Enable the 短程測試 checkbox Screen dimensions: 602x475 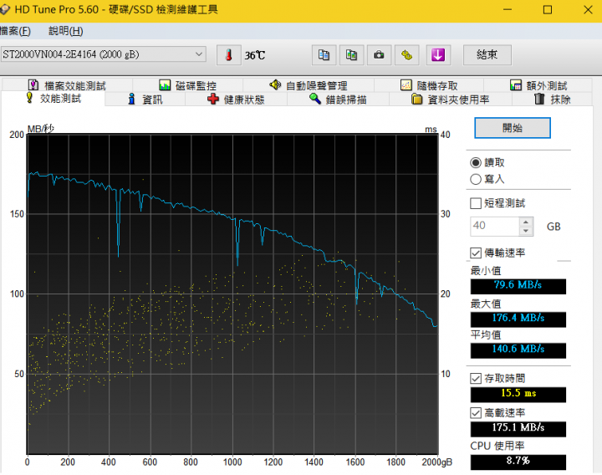pos(476,203)
